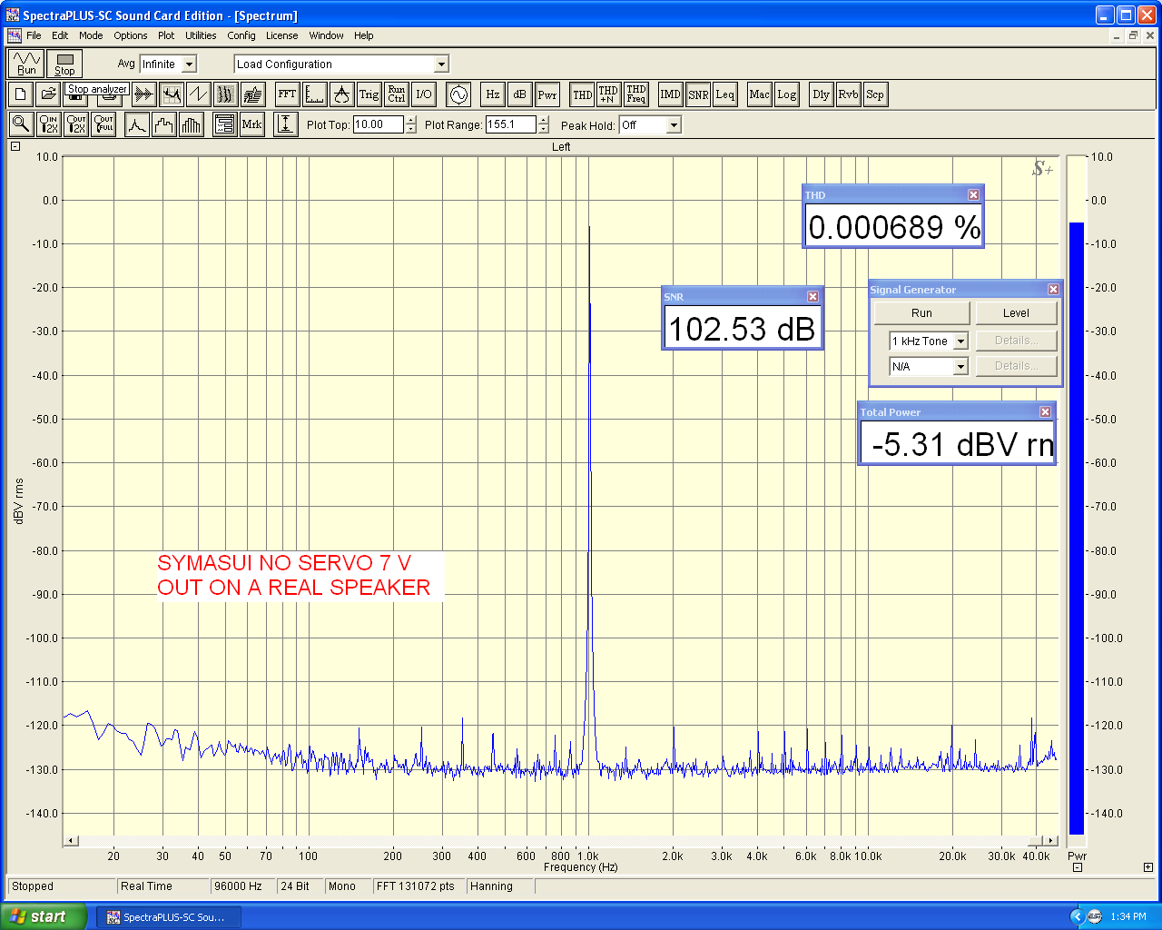Open the Spectrogram view icon
Image resolution: width=1162 pixels, height=930 pixels.
[226, 94]
